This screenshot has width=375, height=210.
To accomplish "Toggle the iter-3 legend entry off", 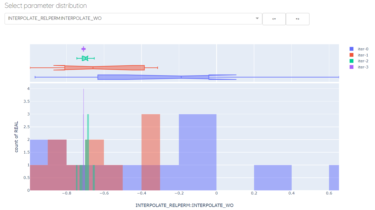I will (363, 67).
